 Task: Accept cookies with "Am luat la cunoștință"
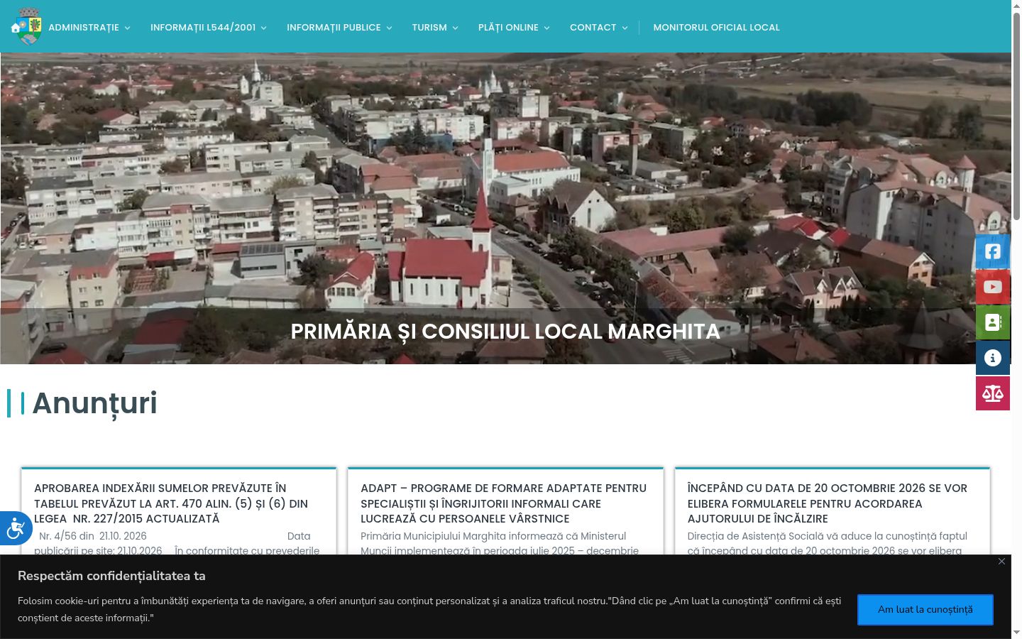(925, 610)
